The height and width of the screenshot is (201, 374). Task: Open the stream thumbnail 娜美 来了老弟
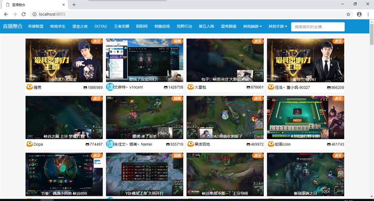coord(144,117)
